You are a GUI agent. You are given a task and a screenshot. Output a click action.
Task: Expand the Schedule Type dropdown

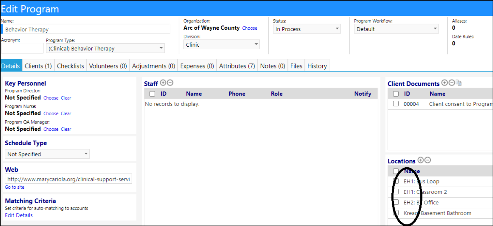point(47,154)
